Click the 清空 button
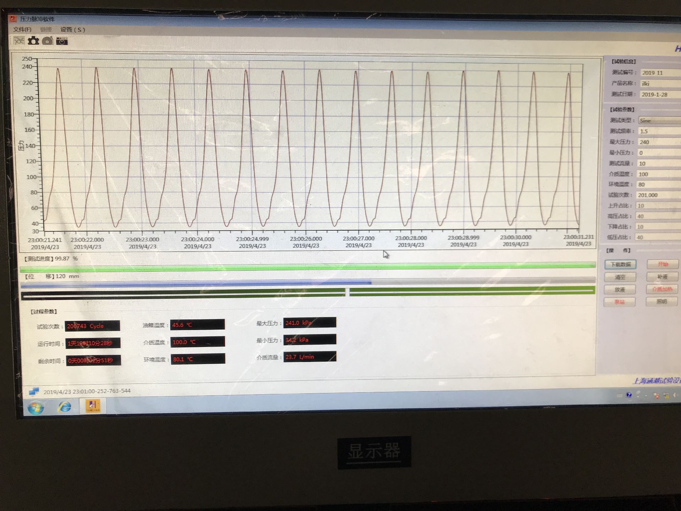The width and height of the screenshot is (681, 511). click(x=620, y=277)
